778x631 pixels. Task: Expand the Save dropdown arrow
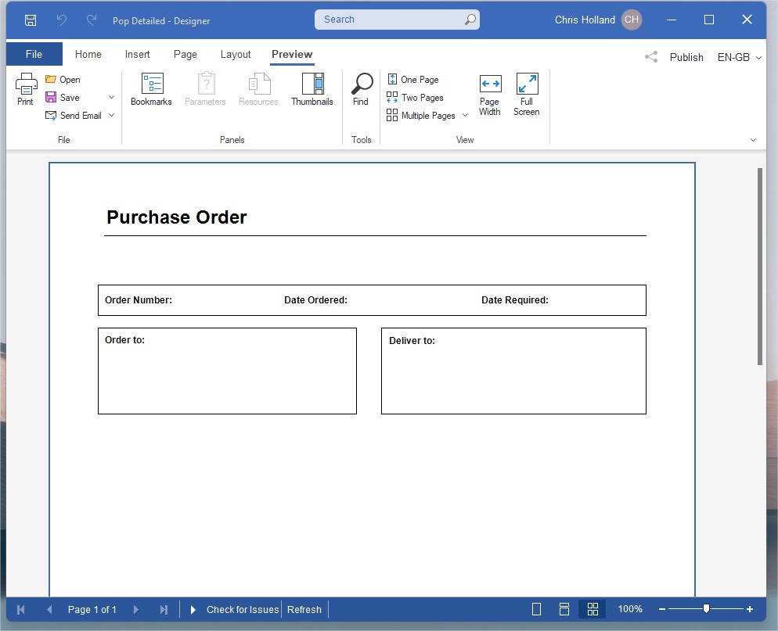(112, 97)
